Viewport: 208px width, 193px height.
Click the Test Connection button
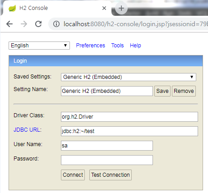111,175
